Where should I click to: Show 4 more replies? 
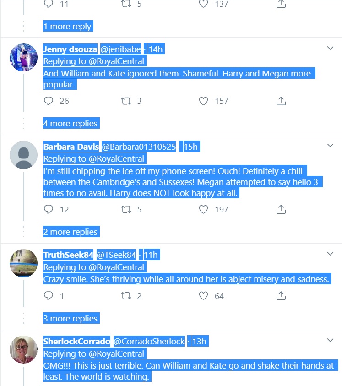[70, 124]
